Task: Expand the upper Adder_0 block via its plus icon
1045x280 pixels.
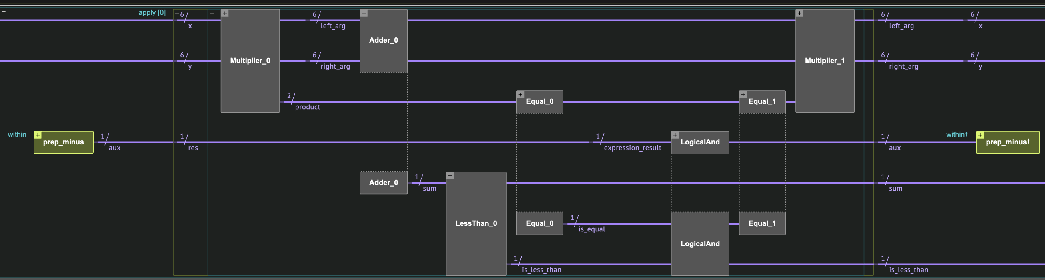Action: coord(364,13)
